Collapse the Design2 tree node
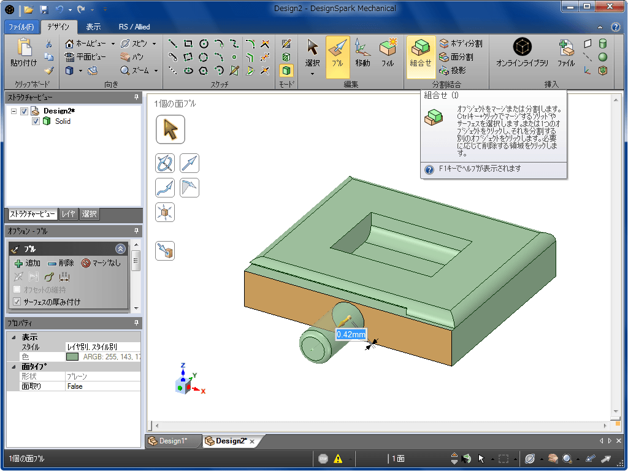The image size is (628, 471). pos(13,111)
